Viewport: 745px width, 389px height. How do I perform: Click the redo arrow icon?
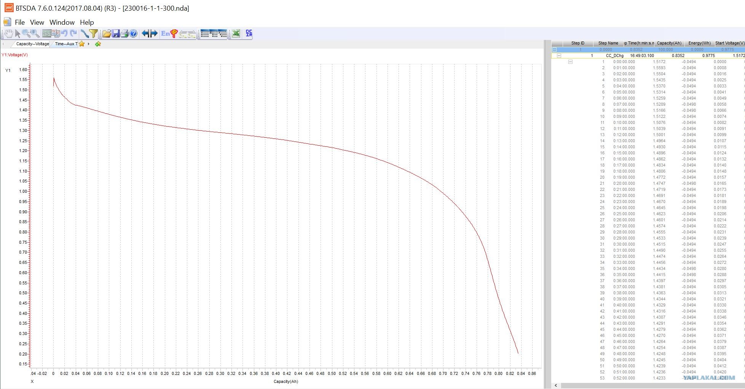coord(73,33)
